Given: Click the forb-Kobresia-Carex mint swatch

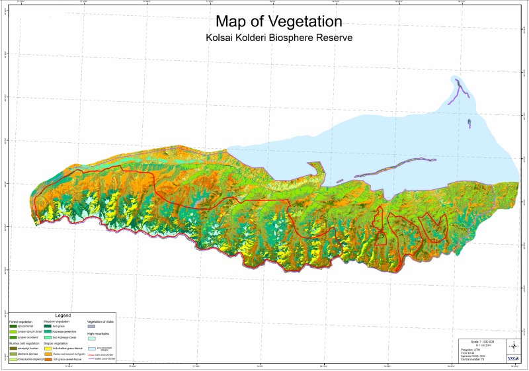Looking at the screenshot, I should point(48,338).
